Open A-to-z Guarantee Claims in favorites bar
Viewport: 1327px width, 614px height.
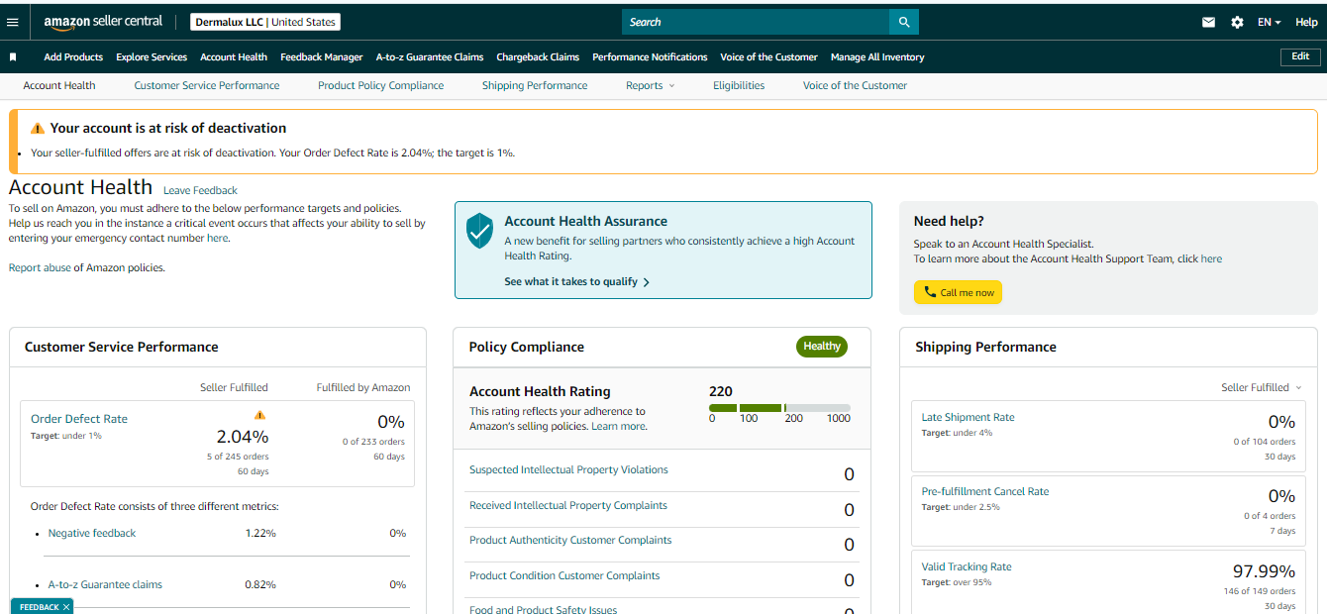tap(430, 57)
